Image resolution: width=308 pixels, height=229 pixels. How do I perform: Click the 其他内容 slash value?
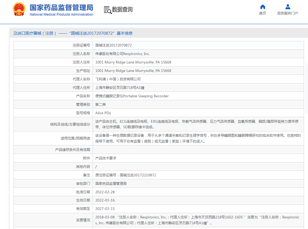coord(96,167)
